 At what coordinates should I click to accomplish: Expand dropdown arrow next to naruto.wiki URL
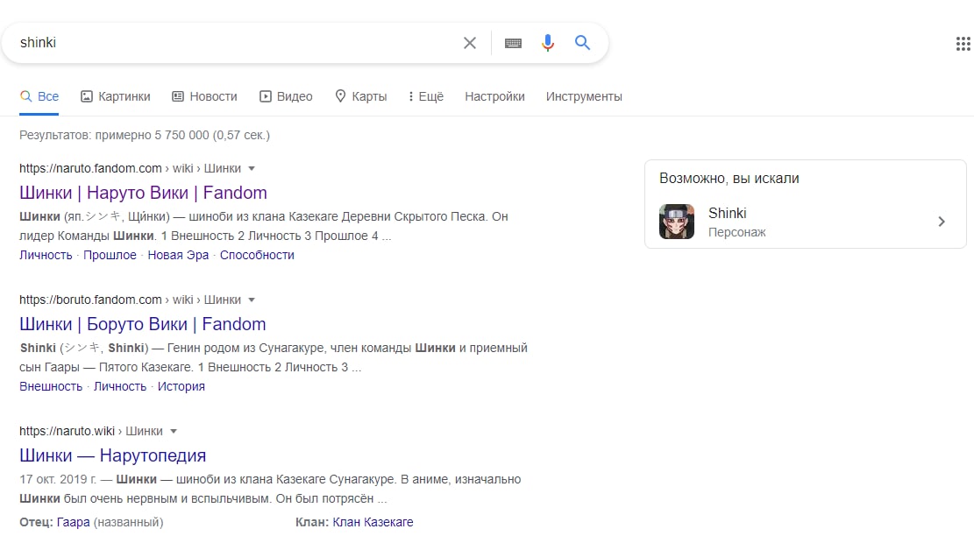(174, 432)
